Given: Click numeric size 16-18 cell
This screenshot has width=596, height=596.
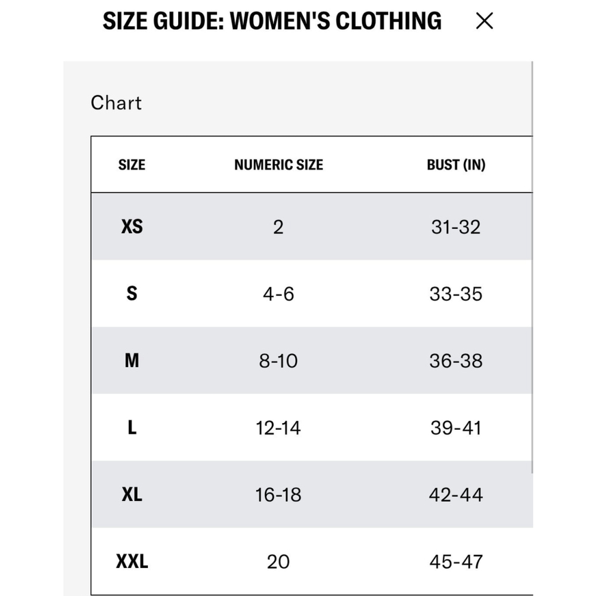Looking at the screenshot, I should (x=278, y=495).
